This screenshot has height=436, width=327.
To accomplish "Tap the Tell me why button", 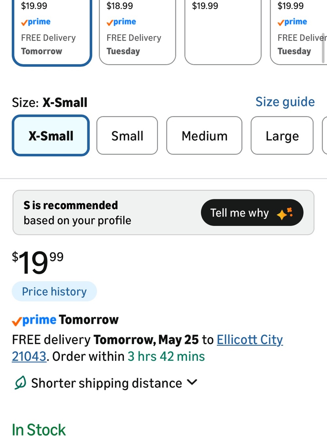I will pos(252,213).
